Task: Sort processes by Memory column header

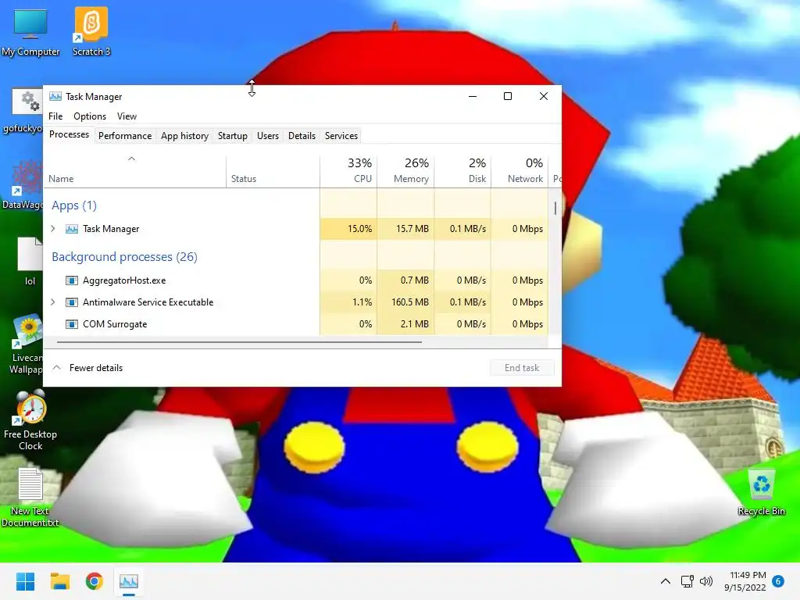Action: point(405,172)
